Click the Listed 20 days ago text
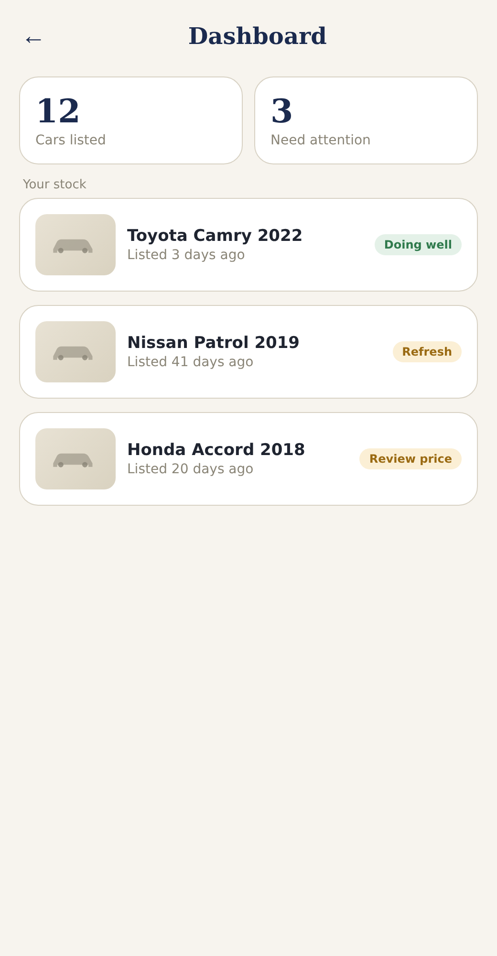This screenshot has width=497, height=956. (x=190, y=469)
